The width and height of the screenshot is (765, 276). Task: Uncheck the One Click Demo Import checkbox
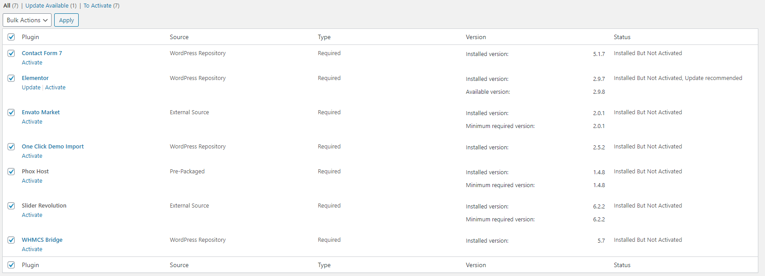click(x=11, y=146)
